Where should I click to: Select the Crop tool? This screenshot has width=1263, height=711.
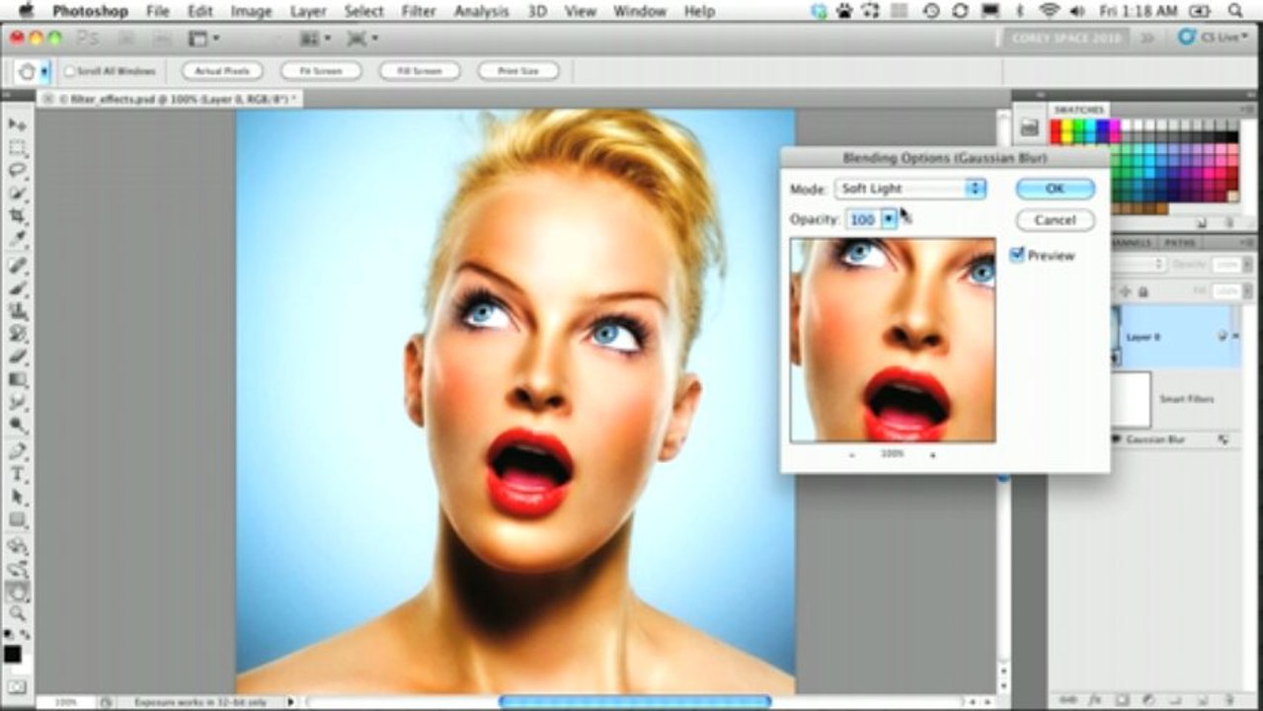point(17,216)
